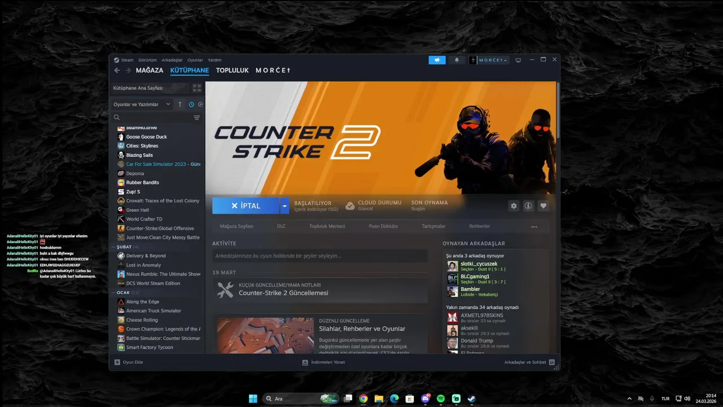The width and height of the screenshot is (723, 407).
Task: Click the library sort ascending arrow icon
Action: (x=180, y=105)
